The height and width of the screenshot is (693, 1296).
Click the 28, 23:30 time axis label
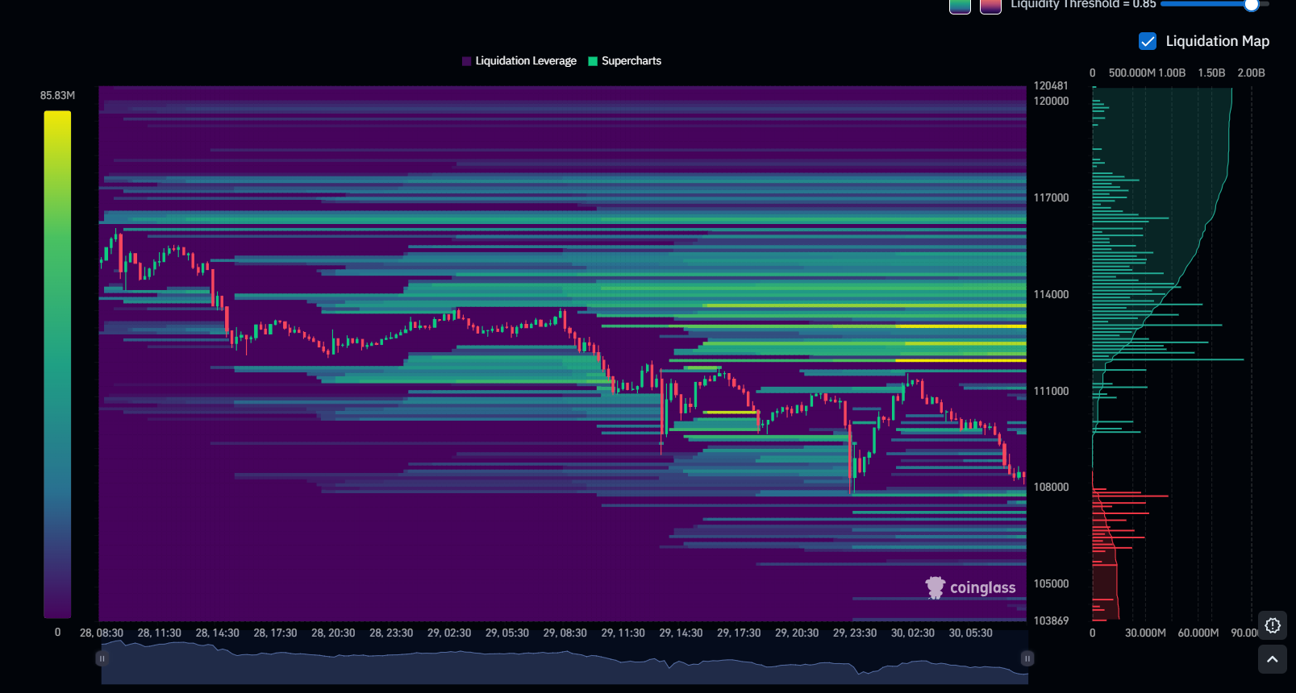[391, 633]
